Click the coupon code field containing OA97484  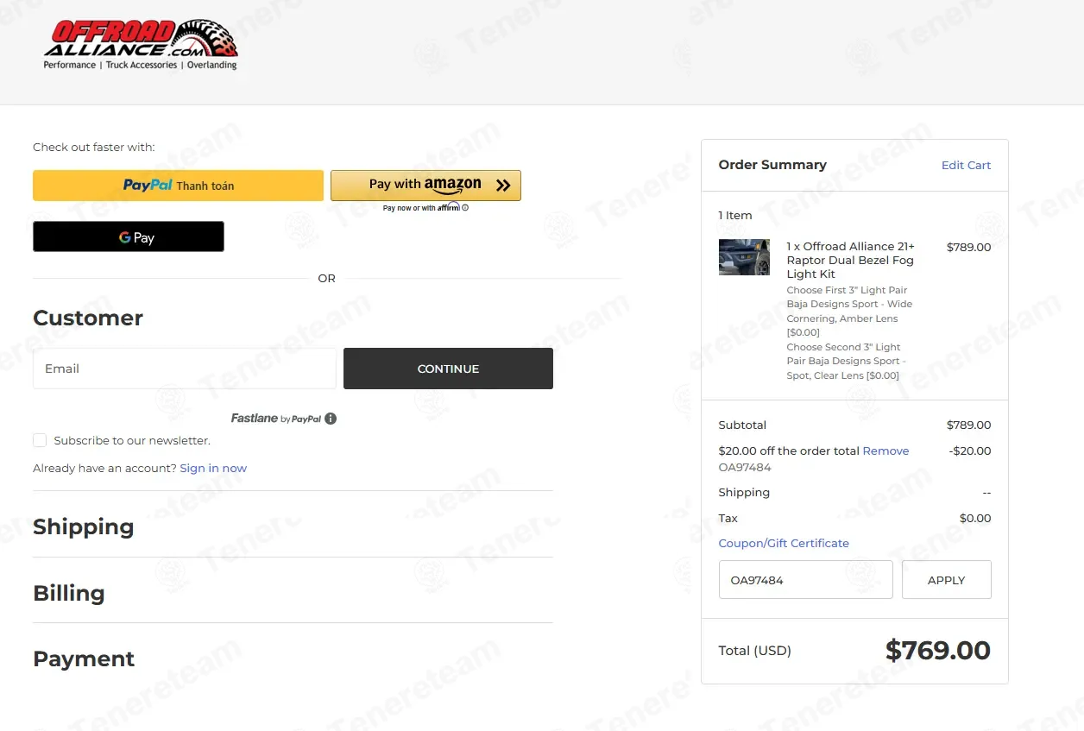[805, 580]
